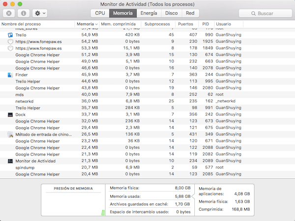The width and height of the screenshot is (295, 221).
Task: Click the Trello app icon
Action: click(10, 35)
